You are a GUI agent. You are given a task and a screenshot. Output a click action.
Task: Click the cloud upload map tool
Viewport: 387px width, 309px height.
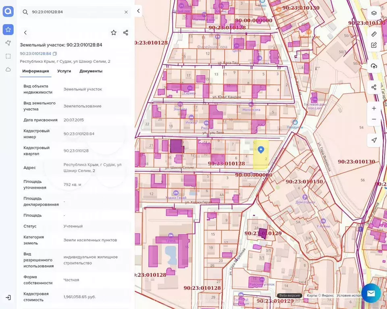coord(374,66)
